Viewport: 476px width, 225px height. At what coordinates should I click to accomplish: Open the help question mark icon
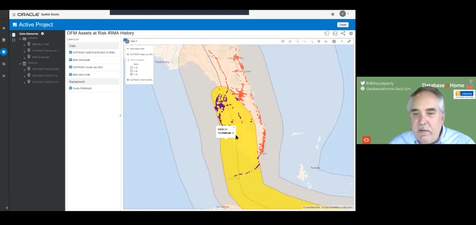click(333, 14)
